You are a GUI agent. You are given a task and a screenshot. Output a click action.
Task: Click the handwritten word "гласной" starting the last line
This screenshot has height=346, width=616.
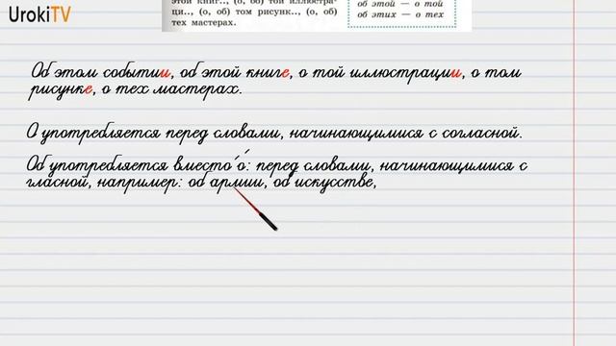pos(57,183)
